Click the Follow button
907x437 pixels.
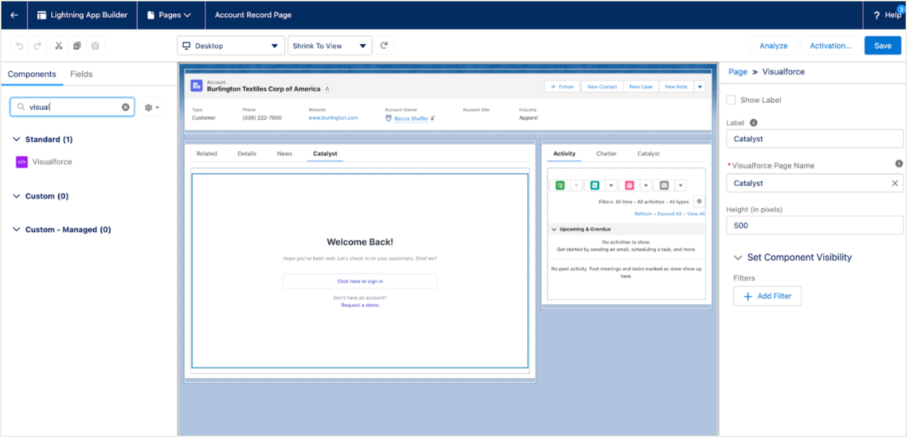(x=562, y=86)
